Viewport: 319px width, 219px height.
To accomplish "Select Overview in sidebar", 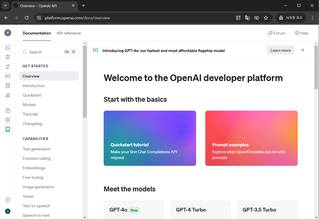I will point(49,76).
